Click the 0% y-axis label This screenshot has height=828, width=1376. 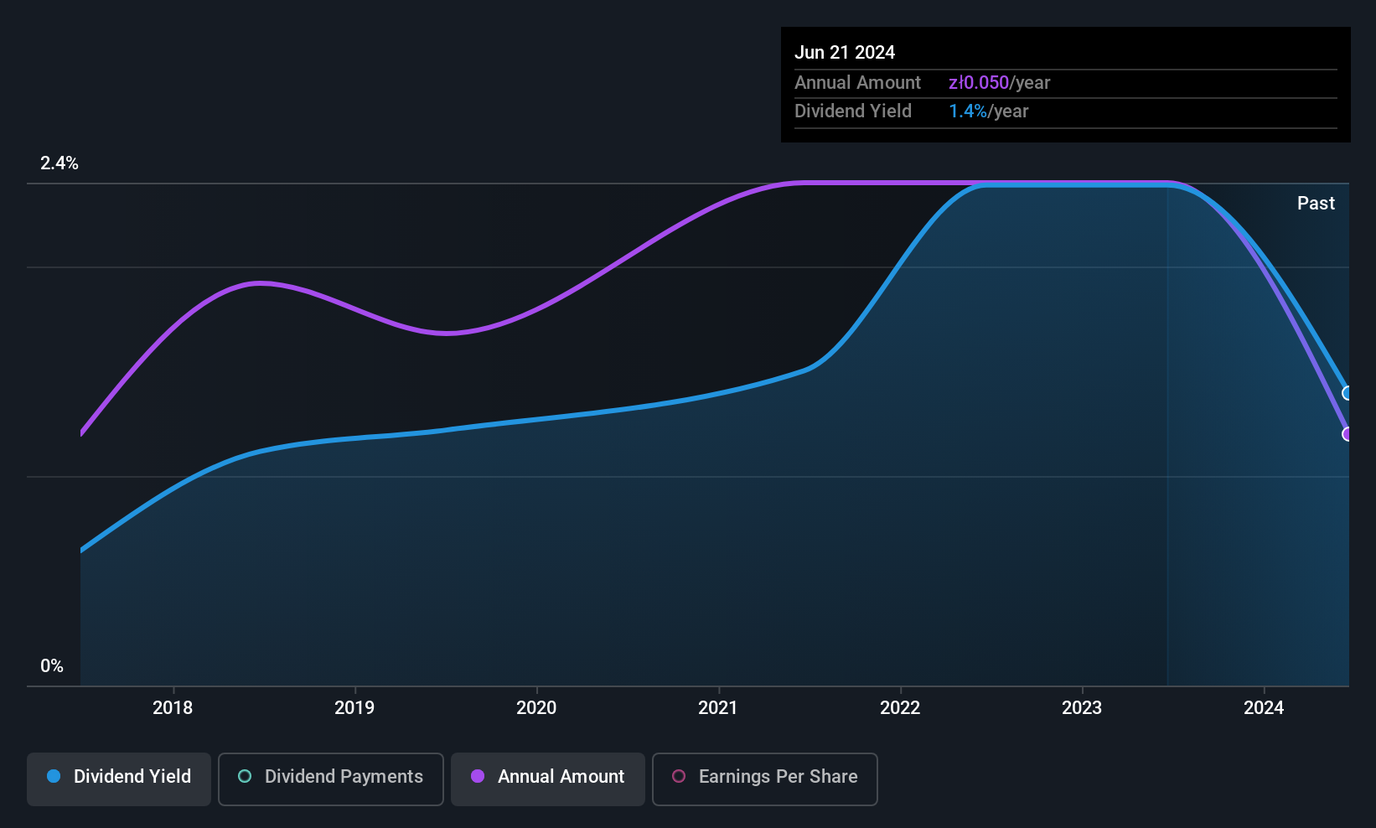click(52, 666)
